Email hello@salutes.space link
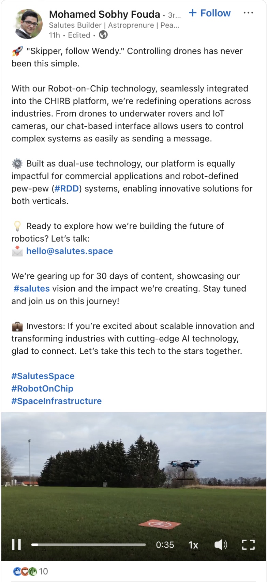This screenshot has width=267, height=582. pyautogui.click(x=70, y=251)
